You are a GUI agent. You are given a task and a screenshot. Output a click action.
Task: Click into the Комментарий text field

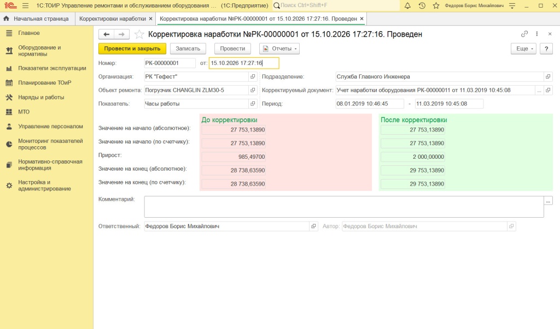tap(344, 207)
